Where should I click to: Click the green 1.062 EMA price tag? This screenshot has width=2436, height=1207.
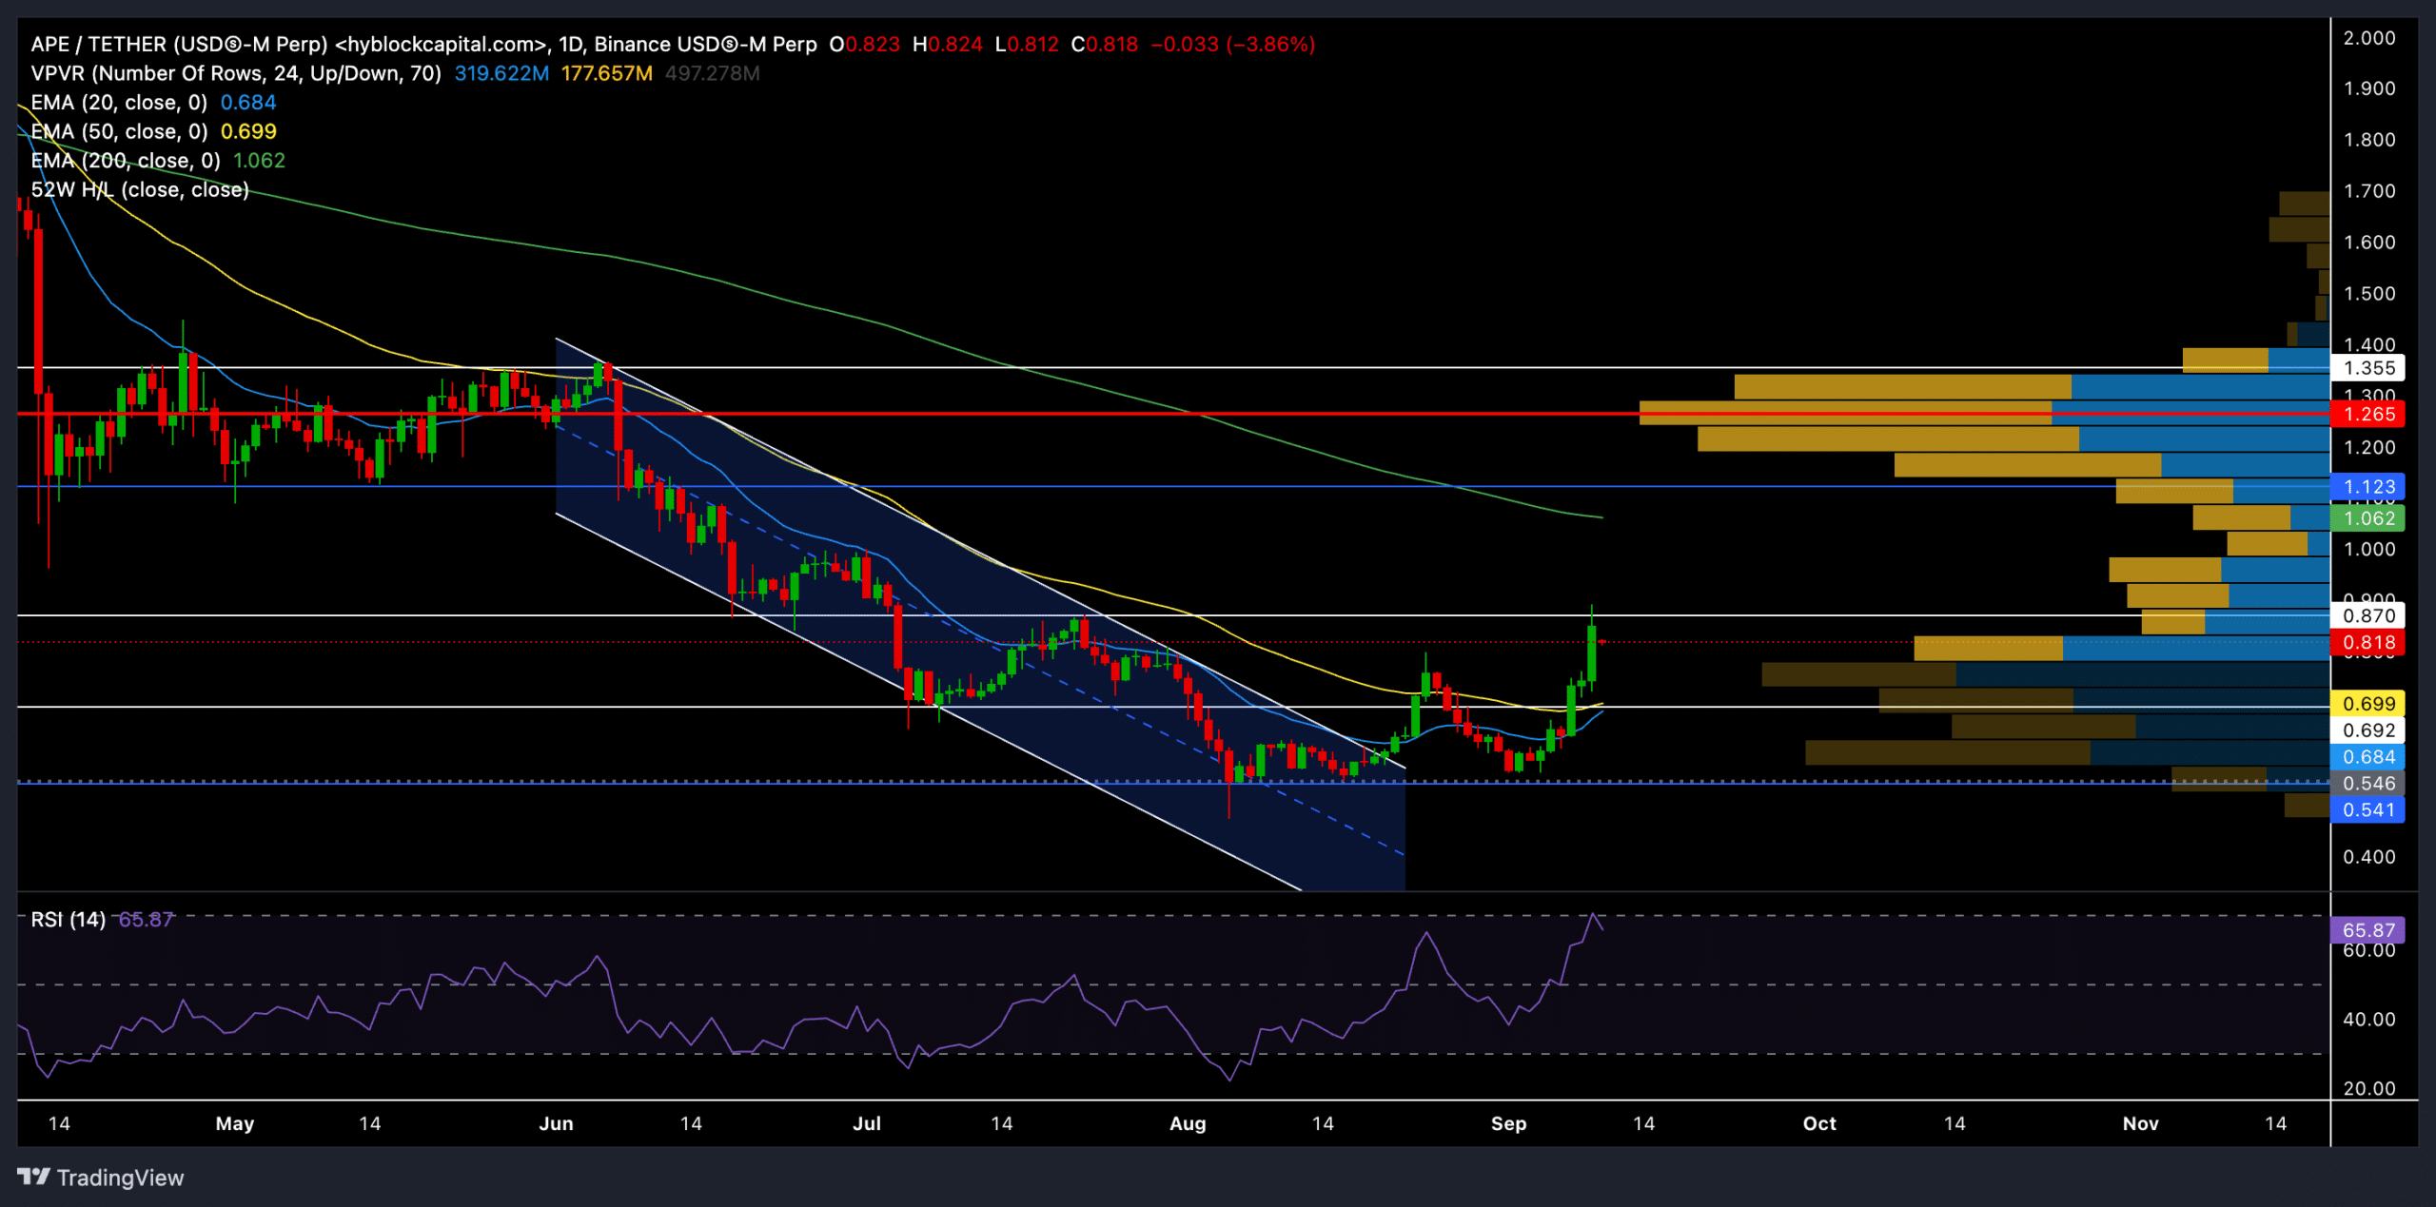tap(2367, 518)
